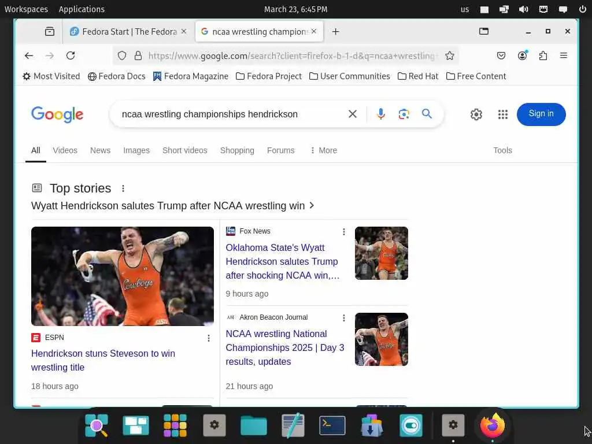
Task: Click the blue Sign in button
Action: [x=541, y=114]
